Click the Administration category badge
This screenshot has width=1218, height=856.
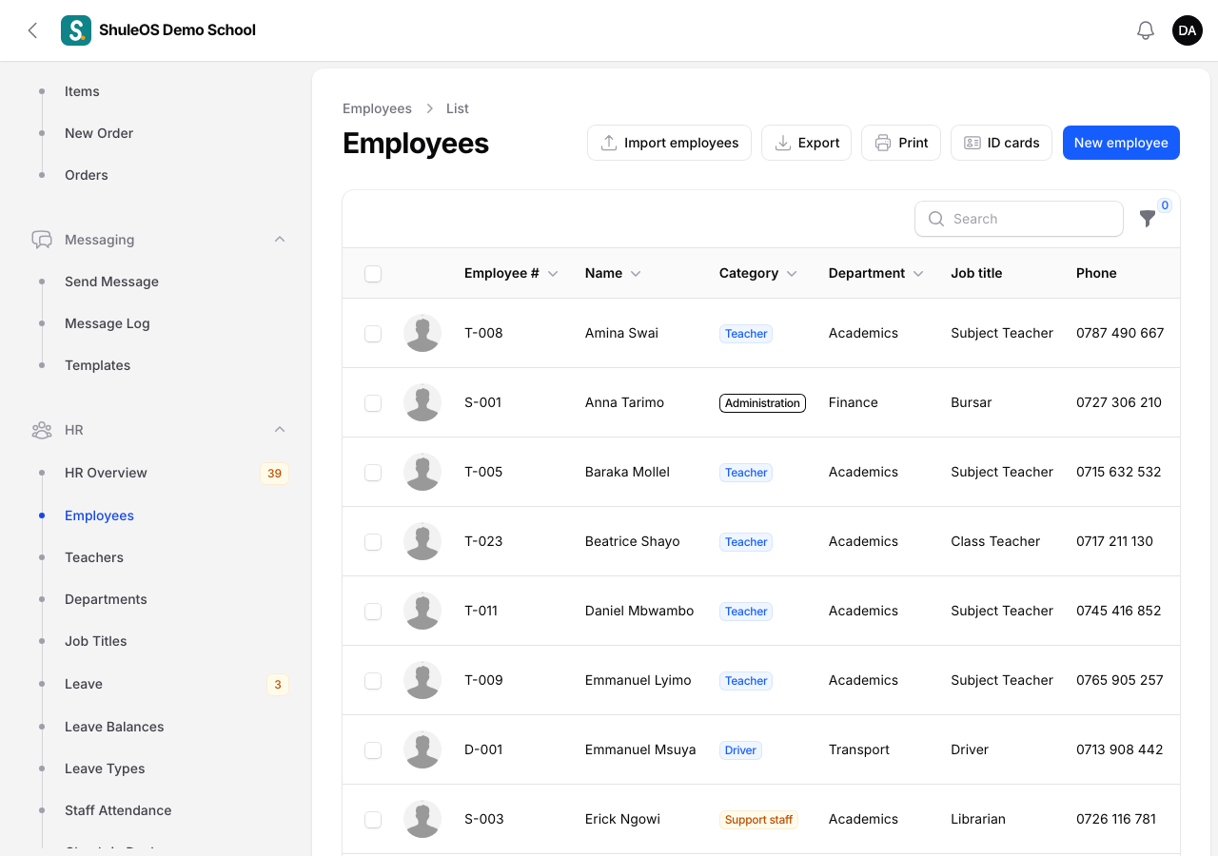762,403
